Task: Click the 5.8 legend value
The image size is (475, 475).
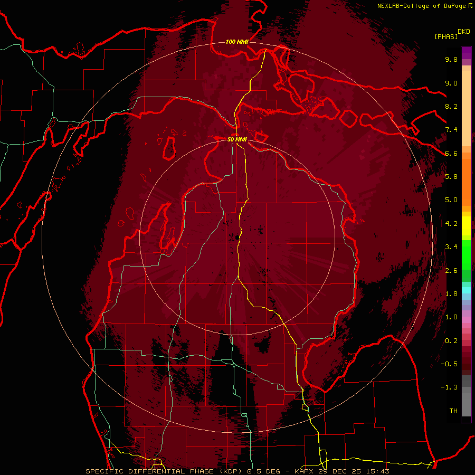Action: click(451, 177)
